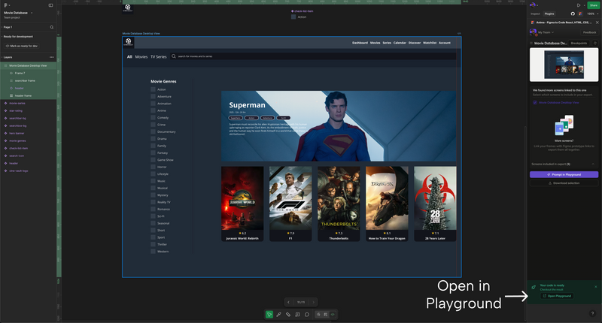Toggle the Movie Database Desktop View export checkbox
This screenshot has height=323, width=602.
click(x=535, y=103)
